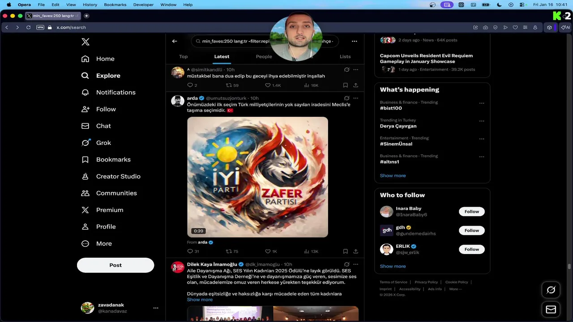
Task: Ask Grok about Dilek Kaya İmamoğlu's post
Action: pos(346,264)
